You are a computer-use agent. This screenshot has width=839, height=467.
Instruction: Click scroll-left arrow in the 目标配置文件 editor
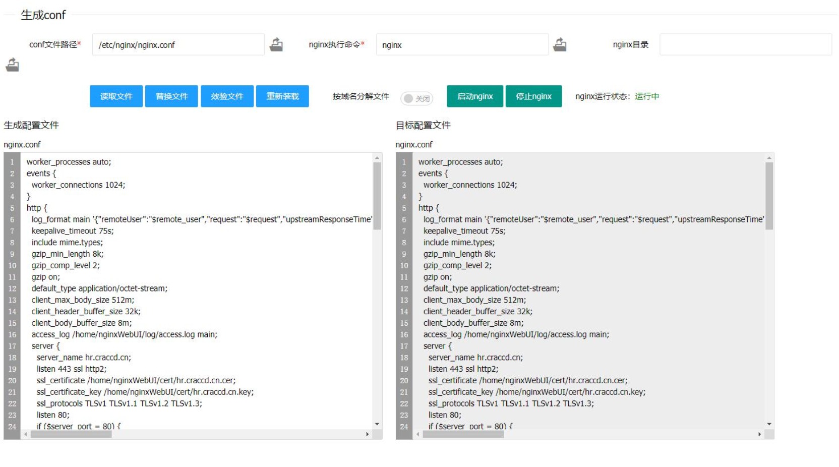pos(418,434)
